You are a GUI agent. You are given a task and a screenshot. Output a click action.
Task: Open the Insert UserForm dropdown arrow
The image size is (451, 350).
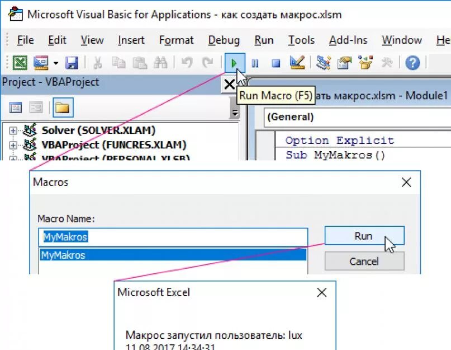coord(56,63)
